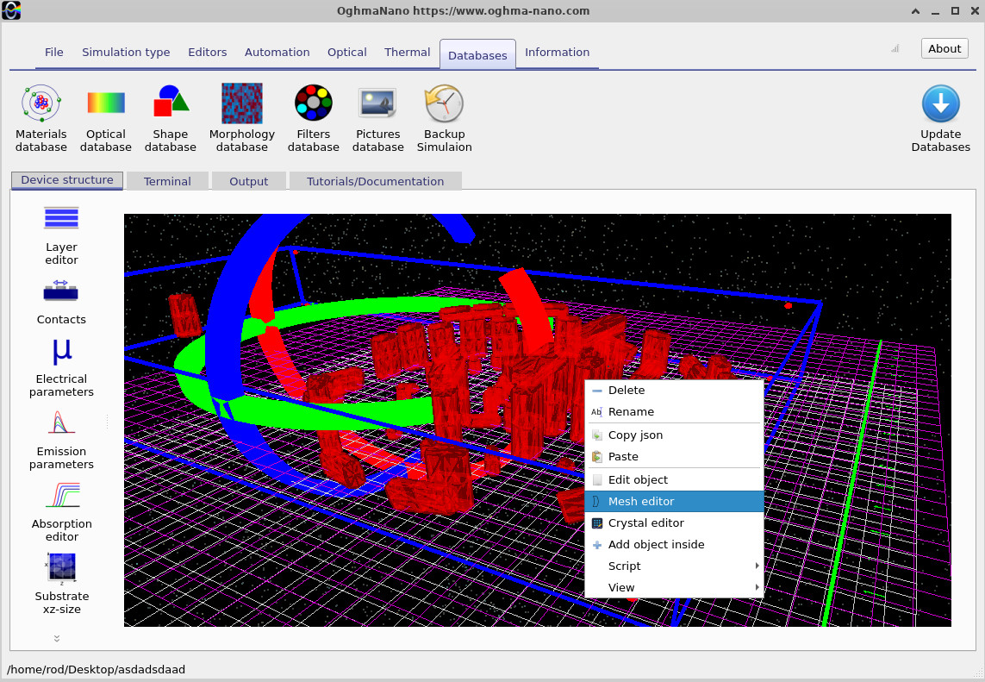Open the Thermal ribbon tab
Viewport: 985px width, 682px height.
[x=407, y=53]
